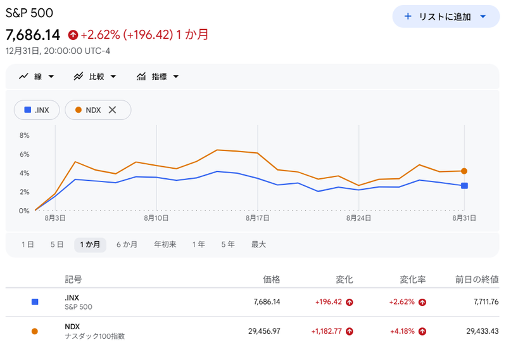Select the 5年 time range
This screenshot has height=347, width=506.
(228, 244)
